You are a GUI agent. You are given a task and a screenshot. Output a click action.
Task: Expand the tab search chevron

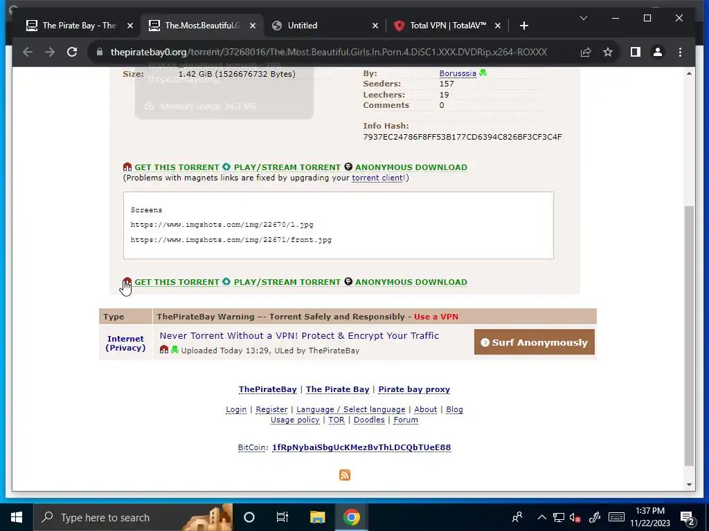(584, 18)
